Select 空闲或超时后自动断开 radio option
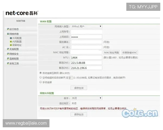The image size is (163, 130). coord(40,77)
